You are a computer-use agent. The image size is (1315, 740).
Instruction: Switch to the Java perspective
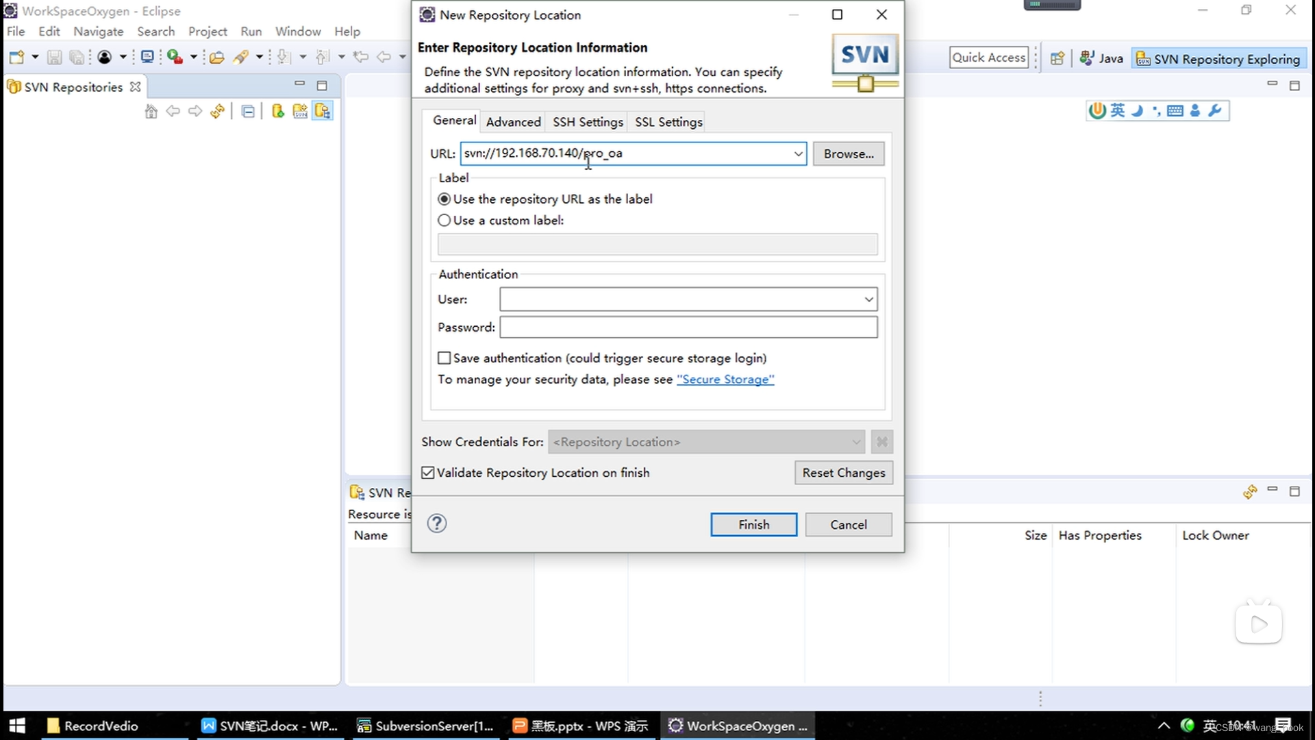tap(1101, 59)
